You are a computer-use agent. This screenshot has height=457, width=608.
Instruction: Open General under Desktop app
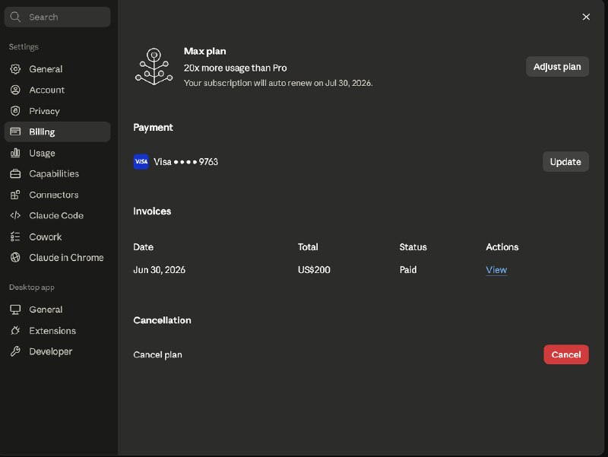[x=58, y=309]
